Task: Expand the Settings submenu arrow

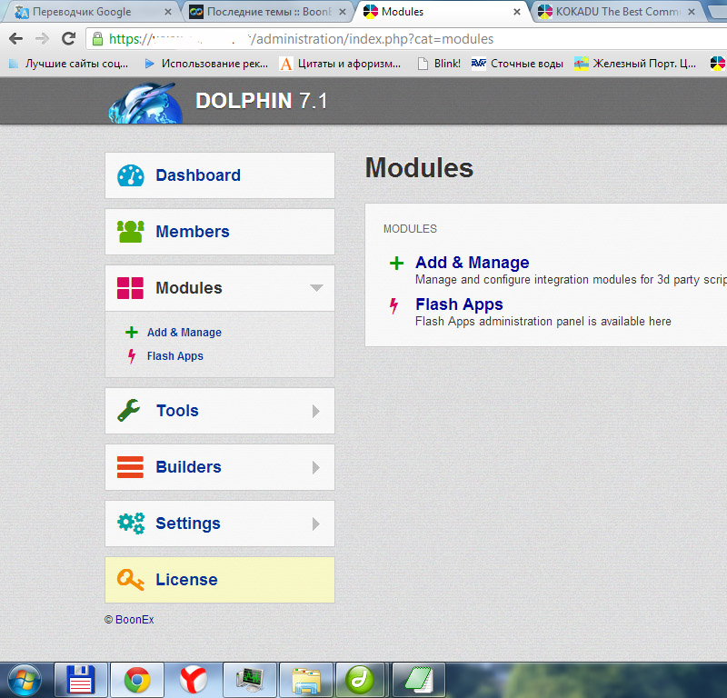Action: tap(316, 523)
